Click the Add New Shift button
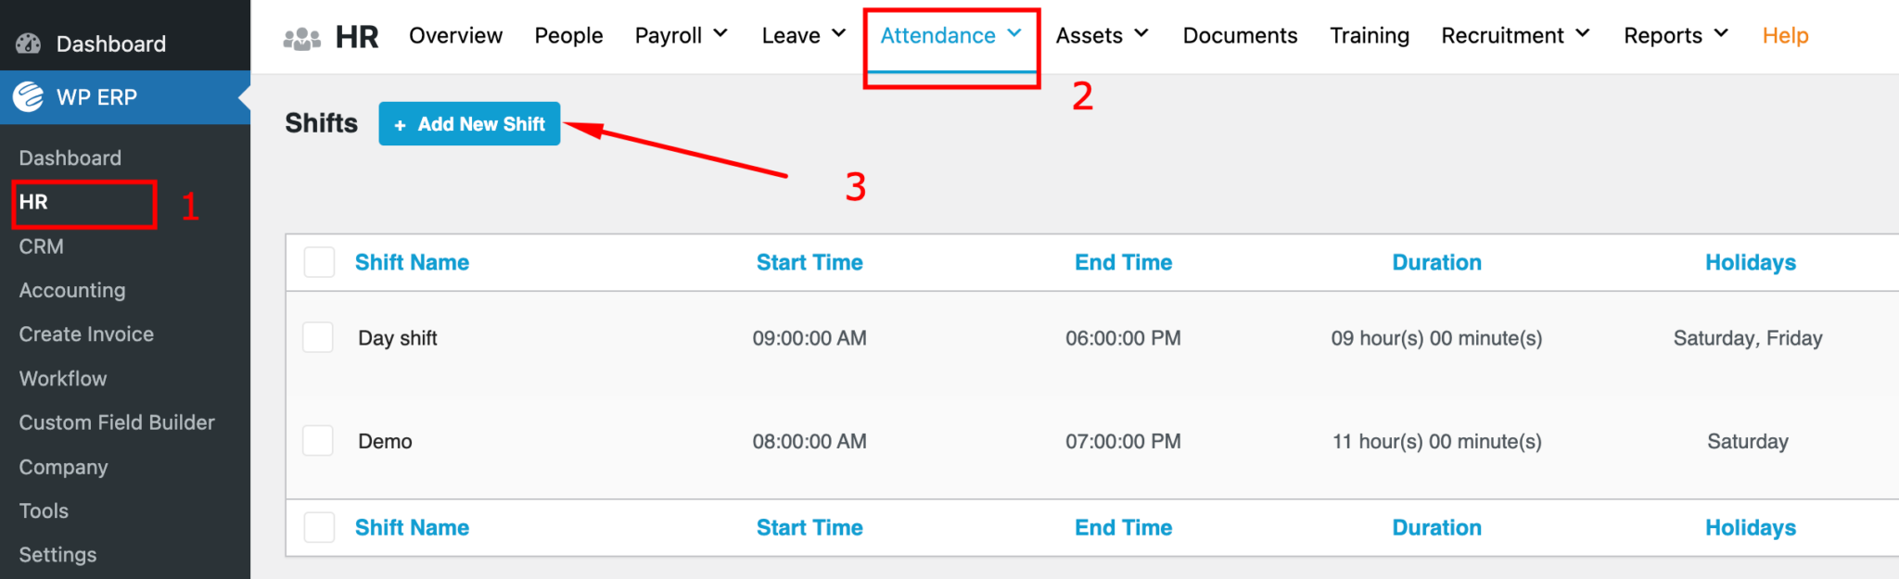The image size is (1899, 579). [x=469, y=123]
